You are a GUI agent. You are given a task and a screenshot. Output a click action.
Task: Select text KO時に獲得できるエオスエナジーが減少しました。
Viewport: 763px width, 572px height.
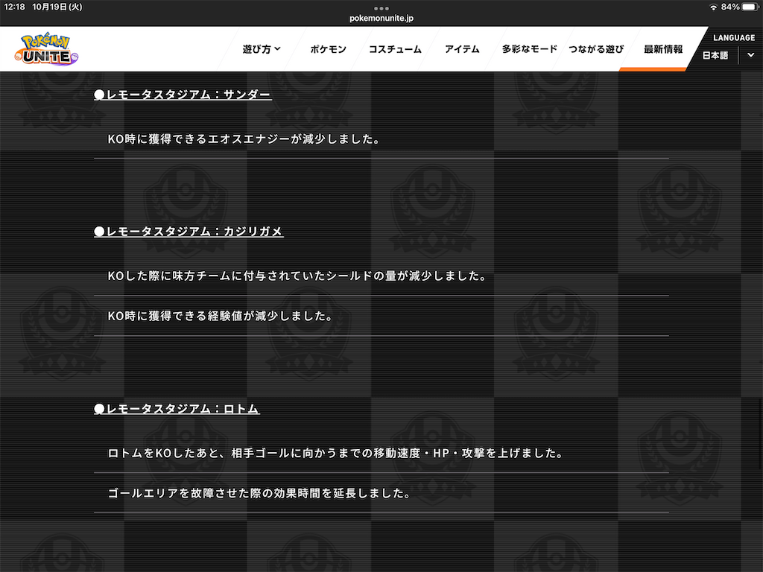point(244,139)
